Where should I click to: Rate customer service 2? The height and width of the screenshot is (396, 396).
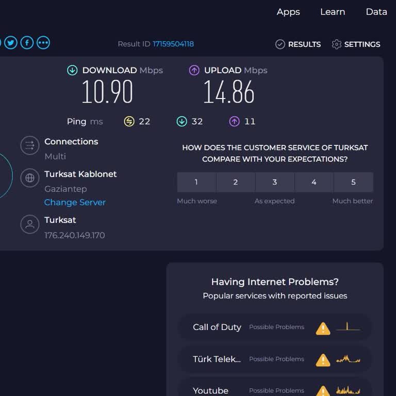[236, 182]
